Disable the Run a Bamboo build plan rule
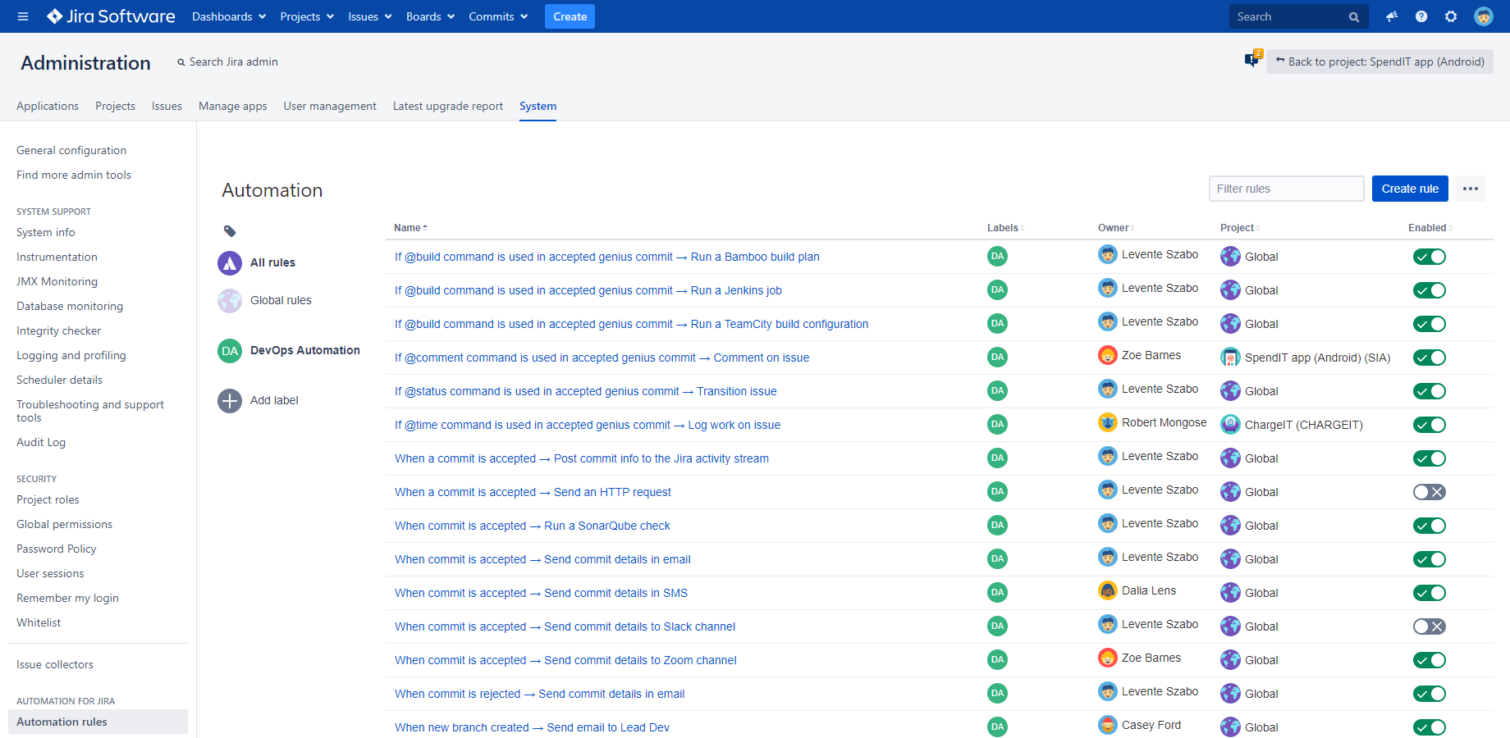1510x738 pixels. pyautogui.click(x=1429, y=256)
